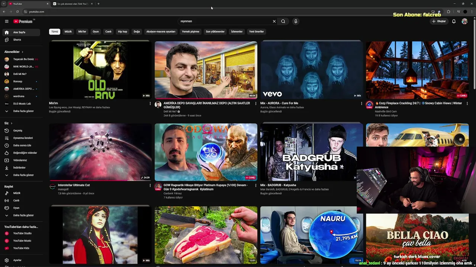Select the Mix'ler filter chip
This screenshot has width=476, height=267.
(82, 32)
